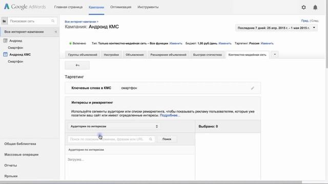Open Кампании menu
The width and height of the screenshot is (328, 184).
click(x=96, y=7)
